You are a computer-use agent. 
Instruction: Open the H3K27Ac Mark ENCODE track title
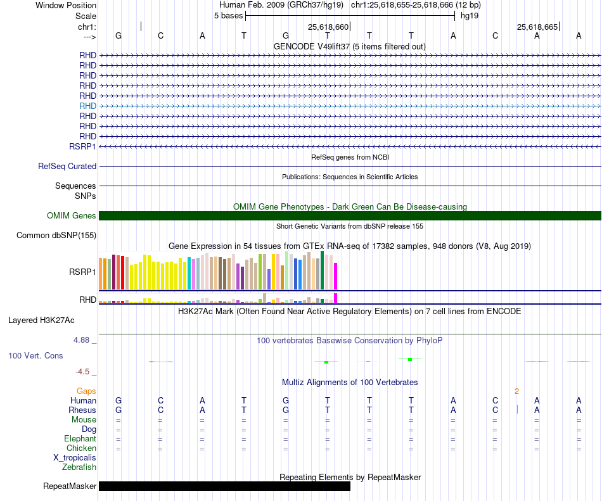coord(350,311)
